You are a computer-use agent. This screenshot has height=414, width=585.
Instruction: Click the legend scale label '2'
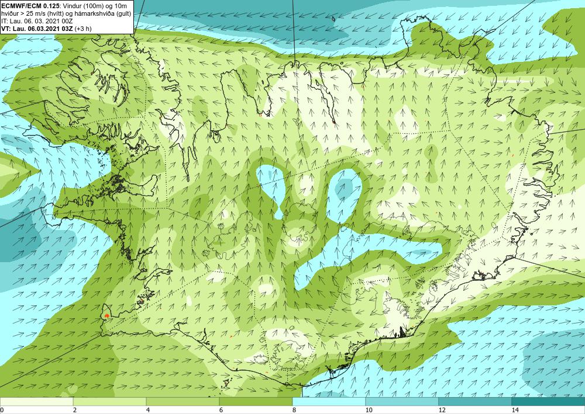tap(75, 410)
